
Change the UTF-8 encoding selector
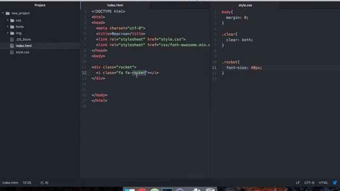(x=309, y=183)
